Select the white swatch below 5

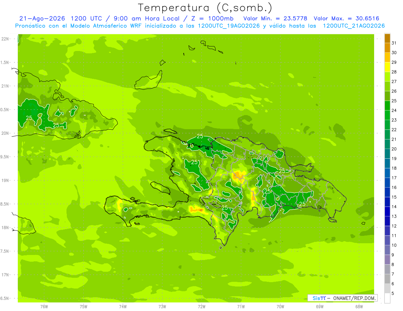[387, 298]
